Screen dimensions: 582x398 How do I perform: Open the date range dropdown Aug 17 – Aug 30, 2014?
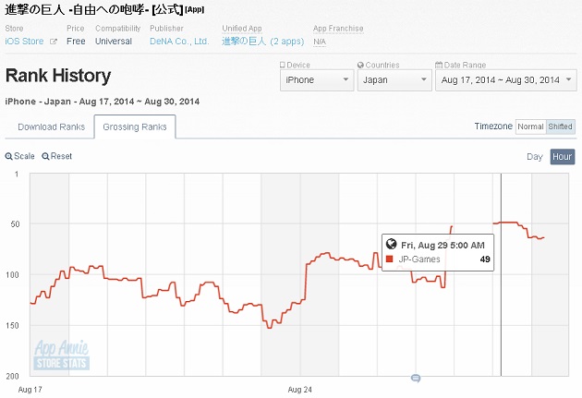506,79
